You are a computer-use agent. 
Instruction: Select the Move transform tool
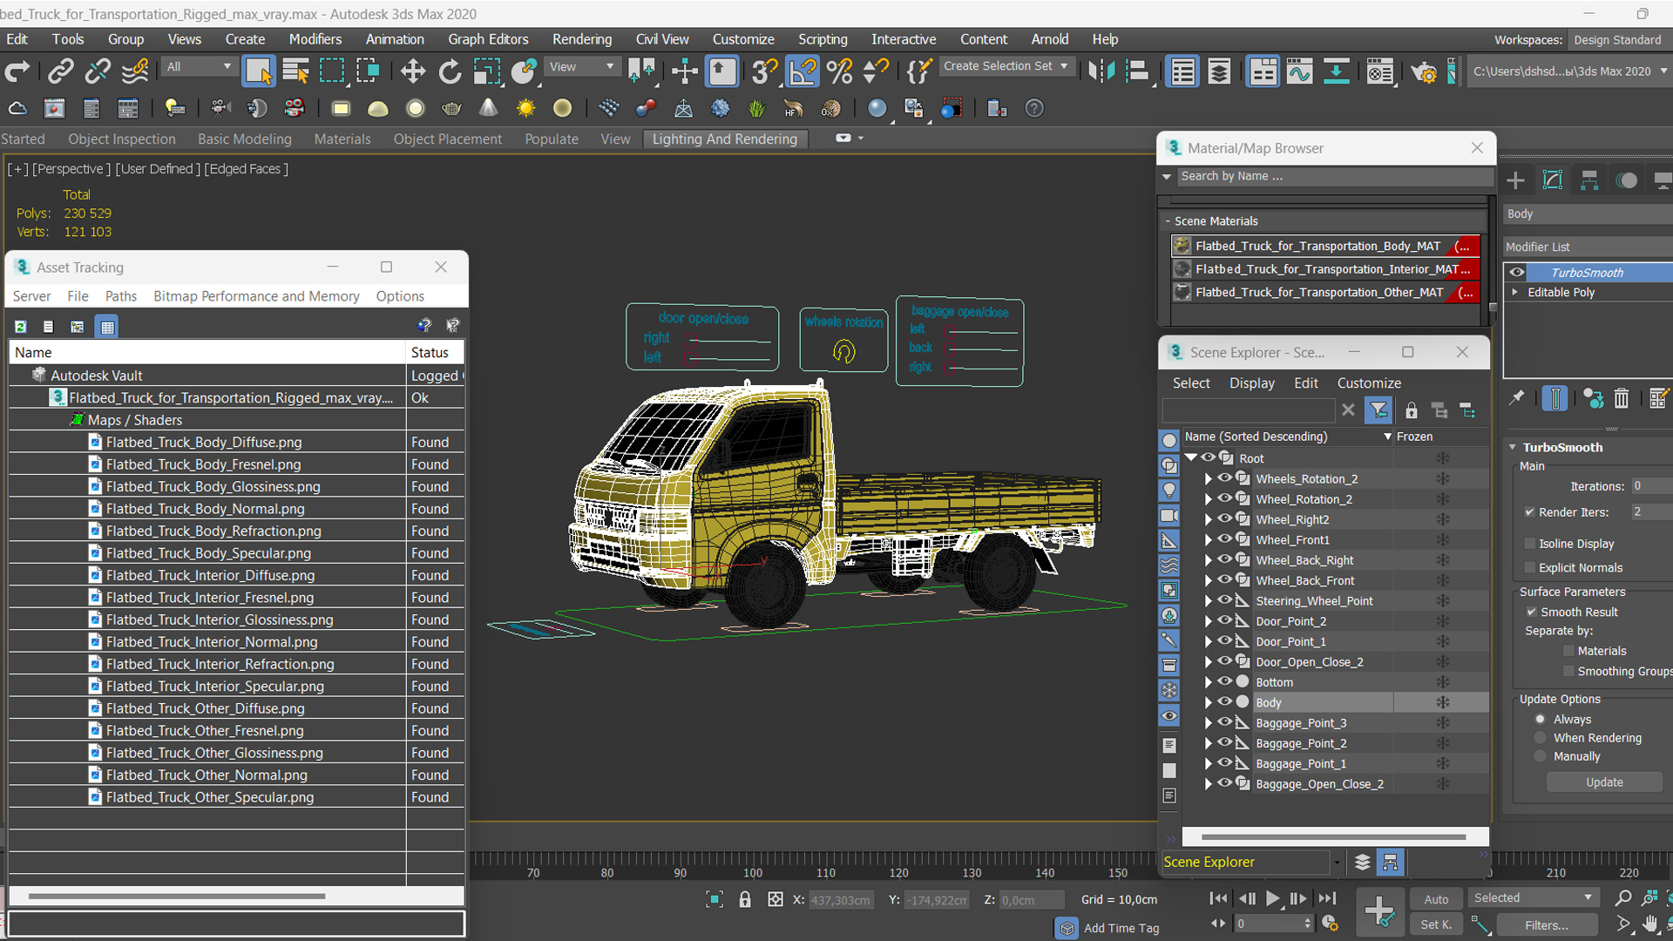pyautogui.click(x=413, y=71)
